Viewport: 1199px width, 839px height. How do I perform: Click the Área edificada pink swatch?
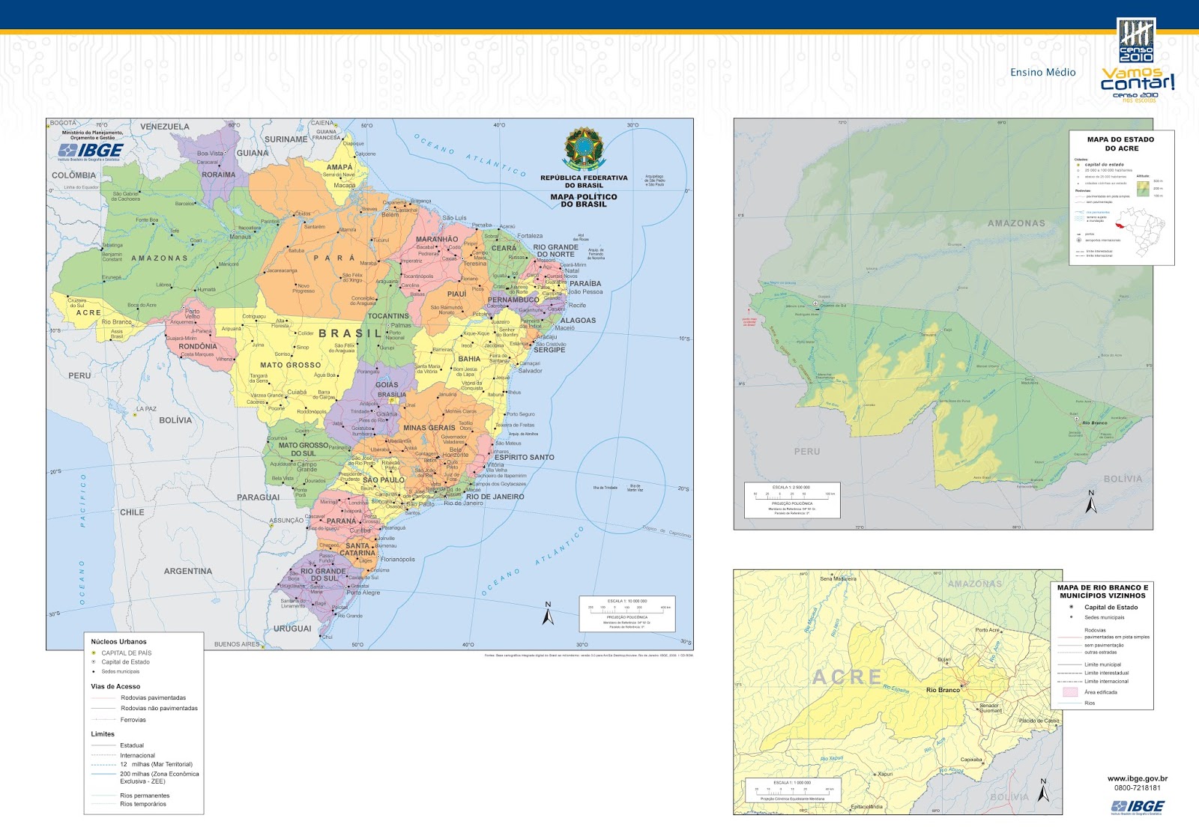pyautogui.click(x=1070, y=691)
